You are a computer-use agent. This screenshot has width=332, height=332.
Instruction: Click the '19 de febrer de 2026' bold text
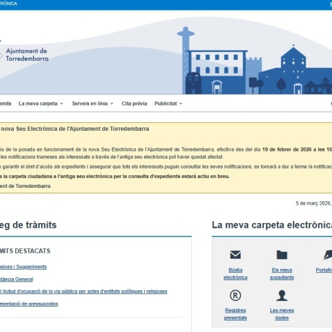point(287,149)
